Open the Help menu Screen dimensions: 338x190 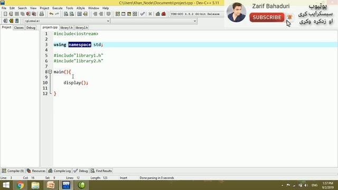(x=106, y=8)
